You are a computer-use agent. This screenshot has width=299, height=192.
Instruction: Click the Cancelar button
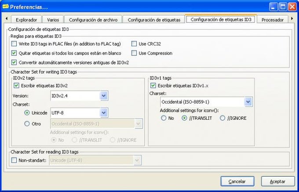click(x=237, y=181)
